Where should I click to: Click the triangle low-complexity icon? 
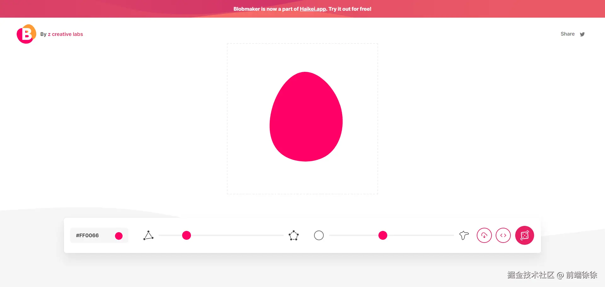tap(148, 235)
